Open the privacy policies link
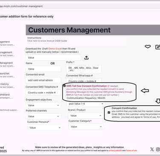 (x=115, y=150)
